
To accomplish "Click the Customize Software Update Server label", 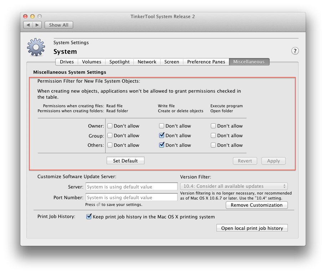I will click(77, 177).
